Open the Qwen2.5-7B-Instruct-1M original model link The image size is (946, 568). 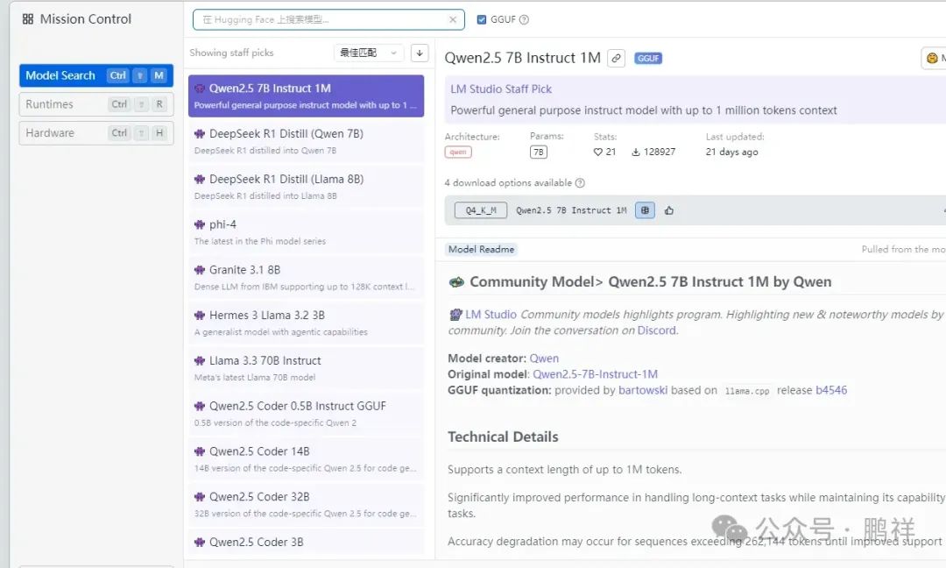[x=595, y=374]
